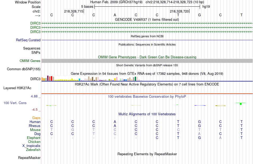The width and height of the screenshot is (253, 164).
Task: Open Short Genetic Variants from dbSNP release 155 title
Action: coord(147,65)
